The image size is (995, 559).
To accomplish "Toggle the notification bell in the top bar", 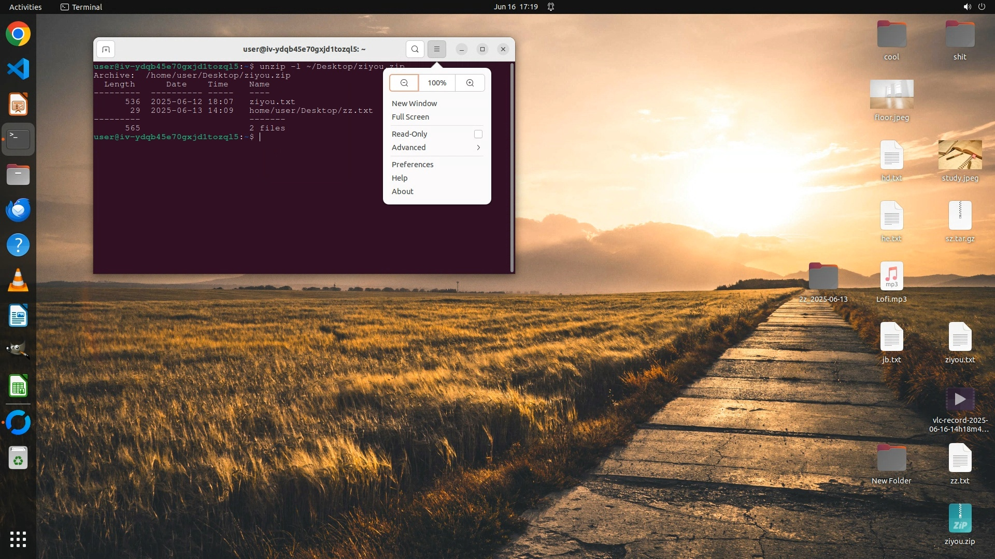I will click(551, 7).
